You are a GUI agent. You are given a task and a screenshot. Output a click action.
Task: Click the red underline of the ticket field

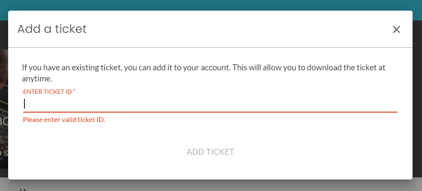(x=210, y=112)
